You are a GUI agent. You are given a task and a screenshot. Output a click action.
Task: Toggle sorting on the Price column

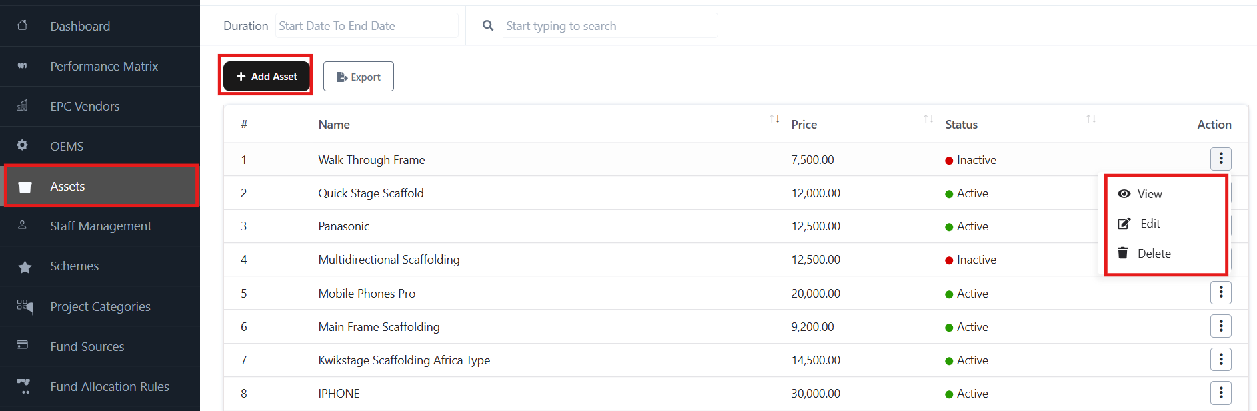[928, 119]
